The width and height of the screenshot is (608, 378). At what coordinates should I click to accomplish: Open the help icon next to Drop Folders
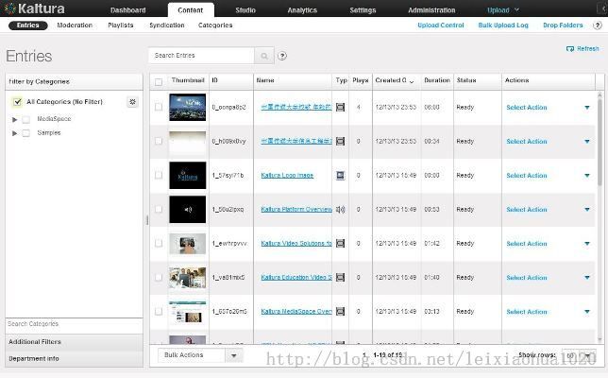coord(597,26)
